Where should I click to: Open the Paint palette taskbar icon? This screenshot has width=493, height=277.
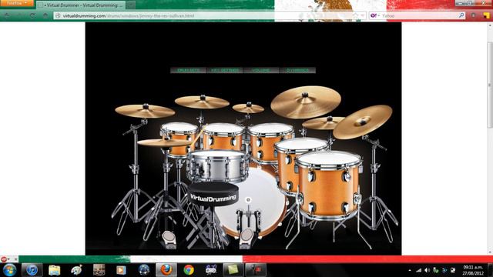pos(76,270)
